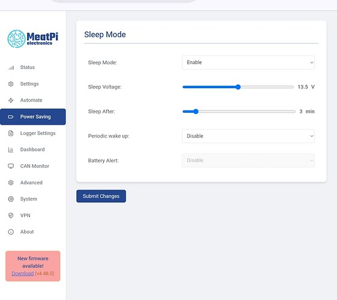
Task: Click the Automate lightning bolt icon
Action: point(11,100)
